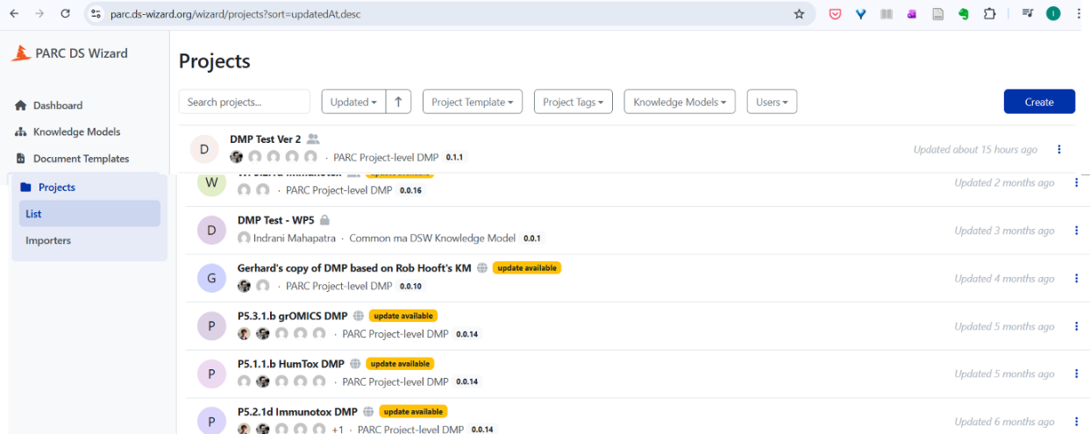The height and width of the screenshot is (434, 1090).
Task: Open three-dot menu for DMP Test - WP5
Action: click(1077, 231)
